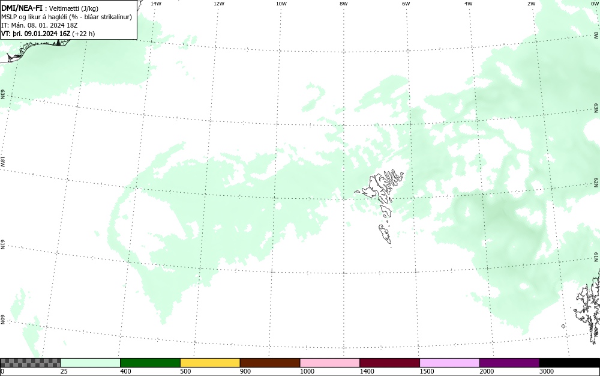Click the 14W longitude label
Viewport: 600px width, 376px height.
(156, 4)
